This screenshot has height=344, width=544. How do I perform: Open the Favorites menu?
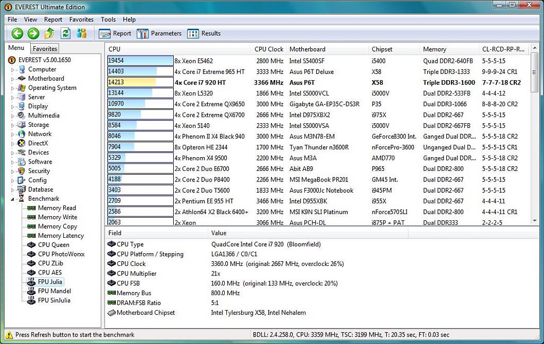81,20
